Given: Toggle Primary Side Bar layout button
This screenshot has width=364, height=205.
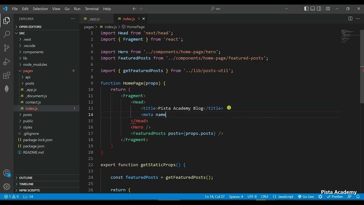Looking at the screenshot, I should pos(306,9).
